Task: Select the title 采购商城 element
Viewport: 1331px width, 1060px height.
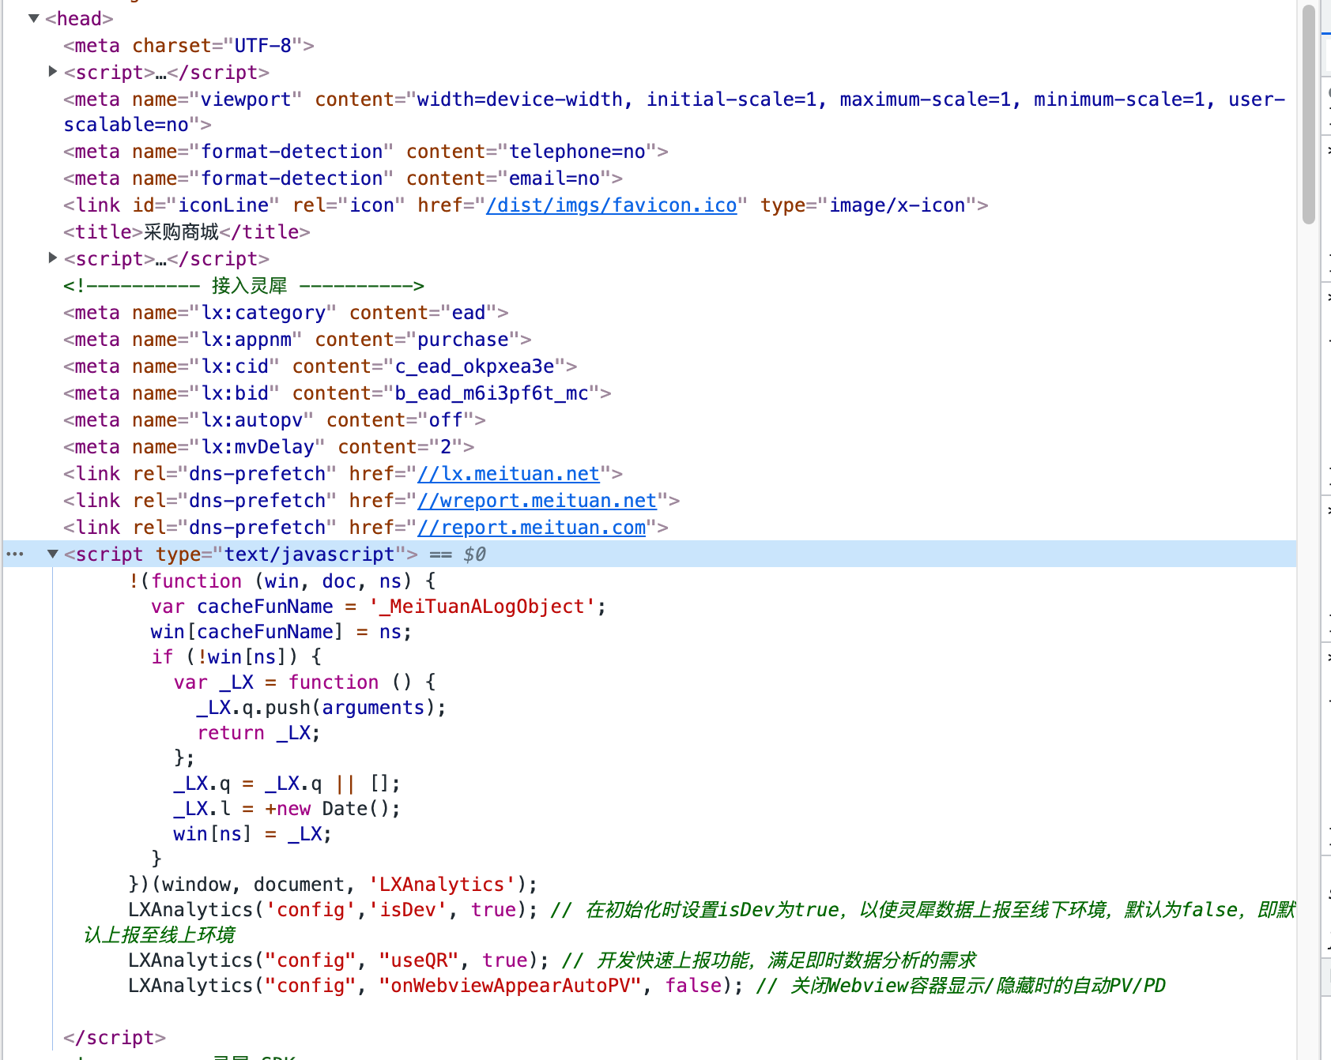Action: pos(187,232)
